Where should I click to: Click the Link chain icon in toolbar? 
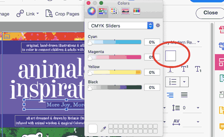click(x=20, y=14)
